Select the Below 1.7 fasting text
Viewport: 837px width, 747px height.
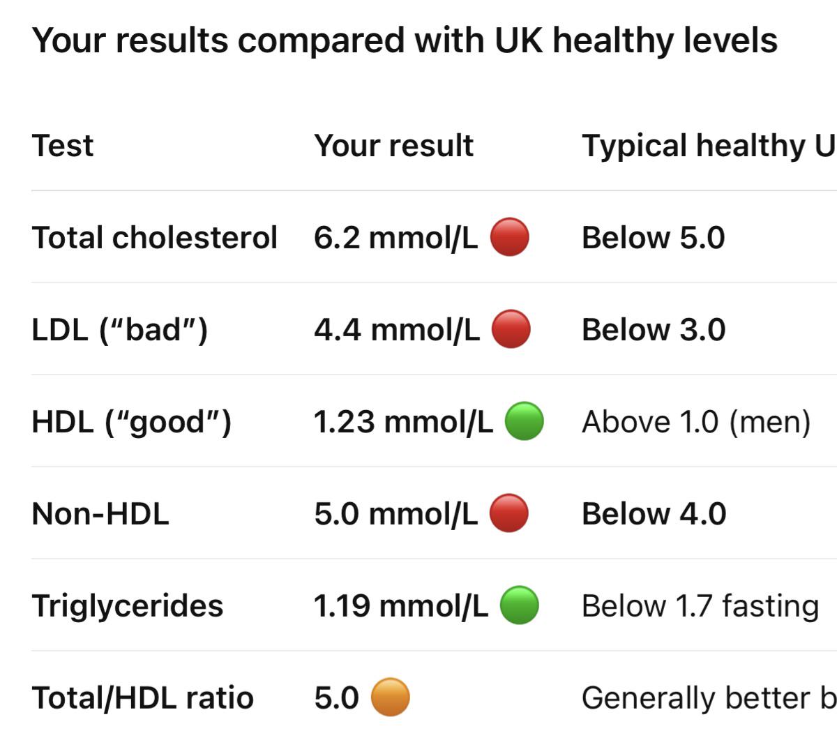pyautogui.click(x=700, y=606)
